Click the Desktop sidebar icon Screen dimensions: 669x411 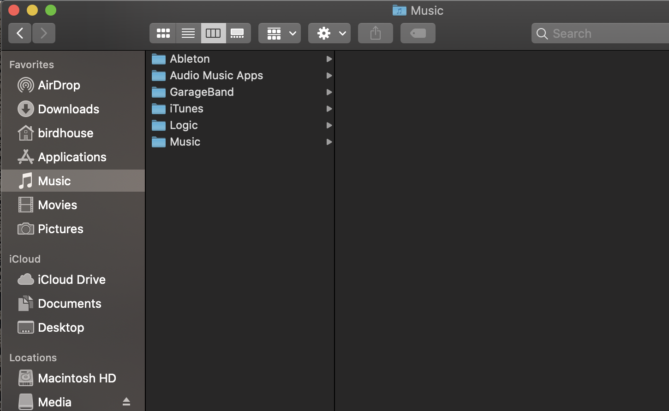pyautogui.click(x=25, y=327)
